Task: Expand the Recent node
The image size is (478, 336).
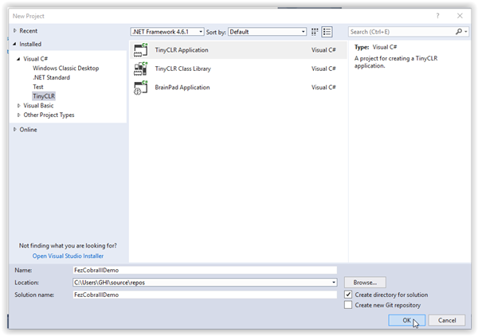Action: point(14,31)
